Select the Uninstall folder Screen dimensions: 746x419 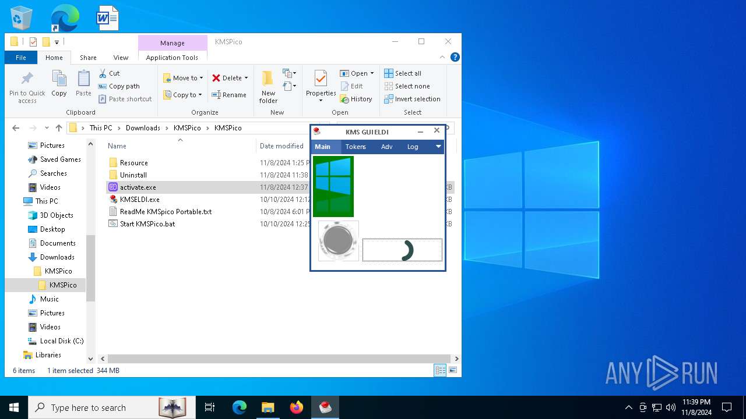coord(133,175)
